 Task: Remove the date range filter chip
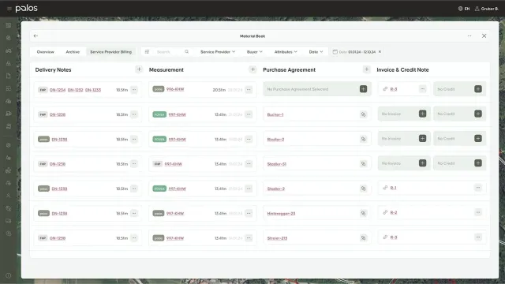pos(380,52)
